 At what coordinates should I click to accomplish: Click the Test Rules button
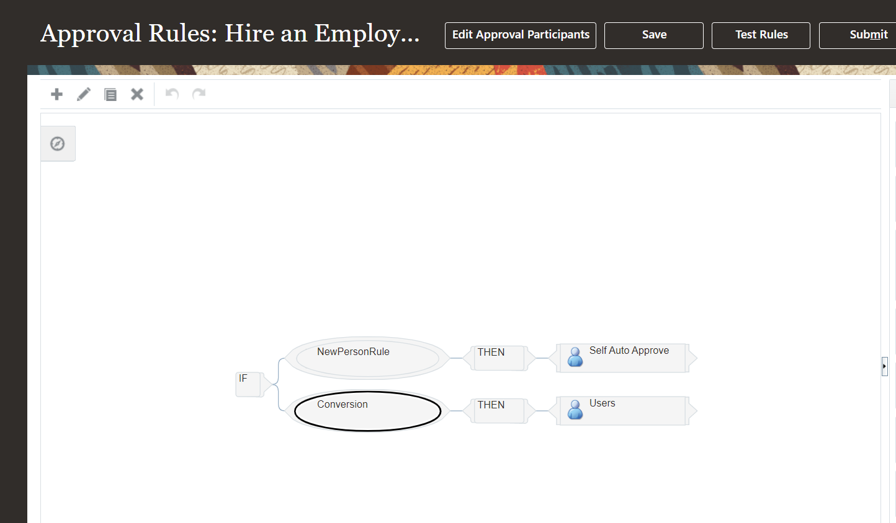point(761,35)
